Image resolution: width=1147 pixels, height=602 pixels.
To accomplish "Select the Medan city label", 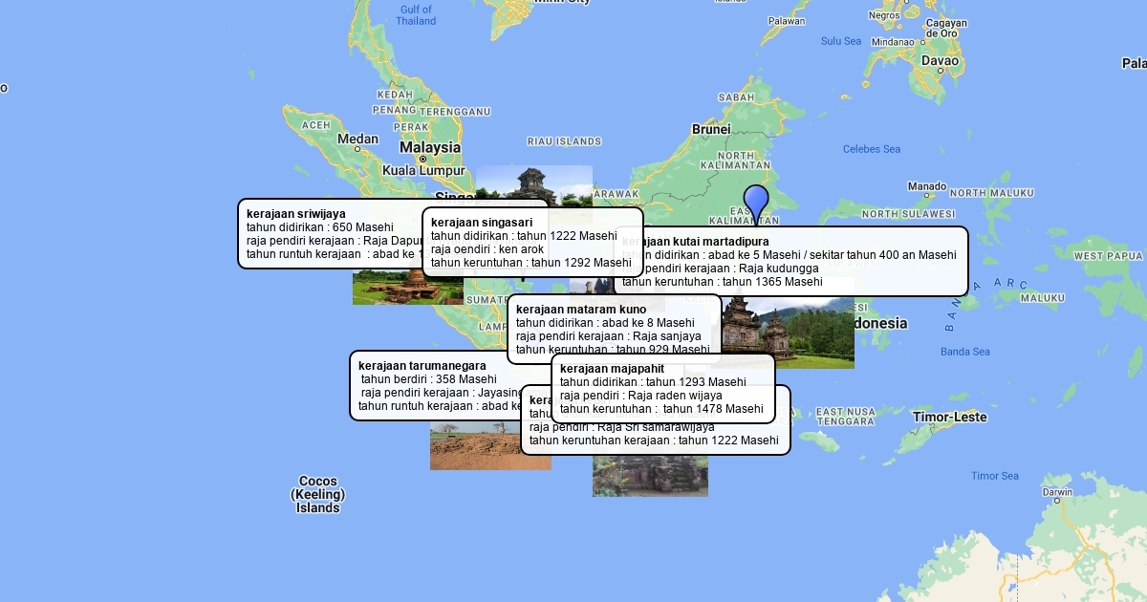I will tap(358, 140).
